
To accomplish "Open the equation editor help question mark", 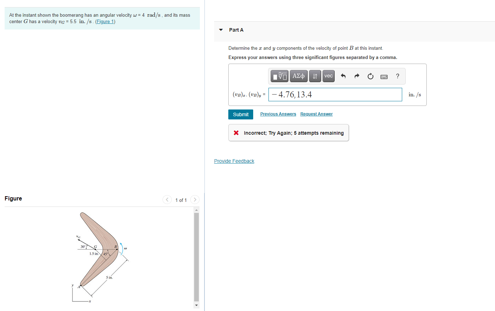I will click(x=397, y=76).
